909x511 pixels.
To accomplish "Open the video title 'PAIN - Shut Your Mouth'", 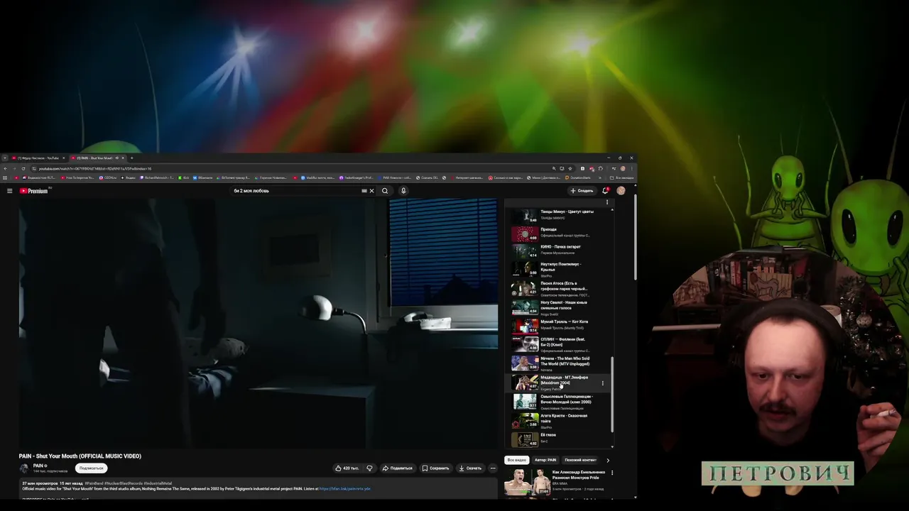I will pos(80,456).
